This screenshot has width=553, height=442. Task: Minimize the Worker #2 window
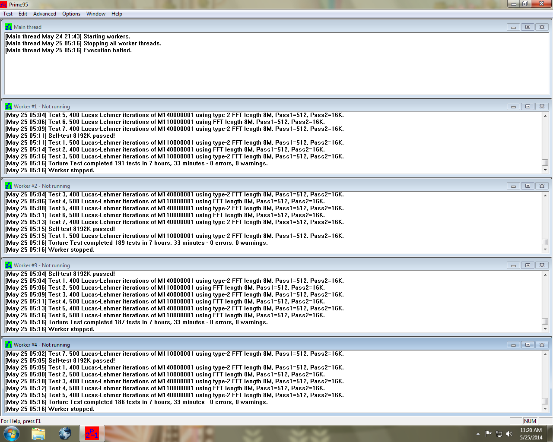(x=513, y=186)
